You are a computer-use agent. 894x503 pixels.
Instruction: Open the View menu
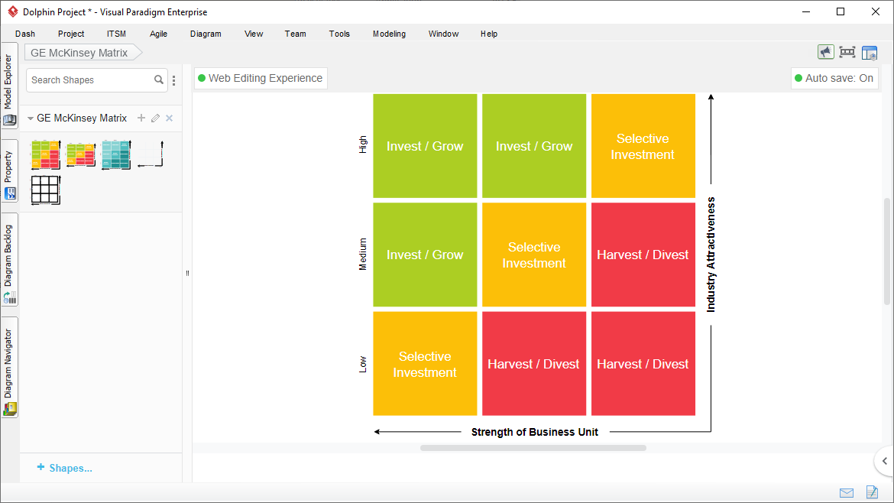click(254, 34)
